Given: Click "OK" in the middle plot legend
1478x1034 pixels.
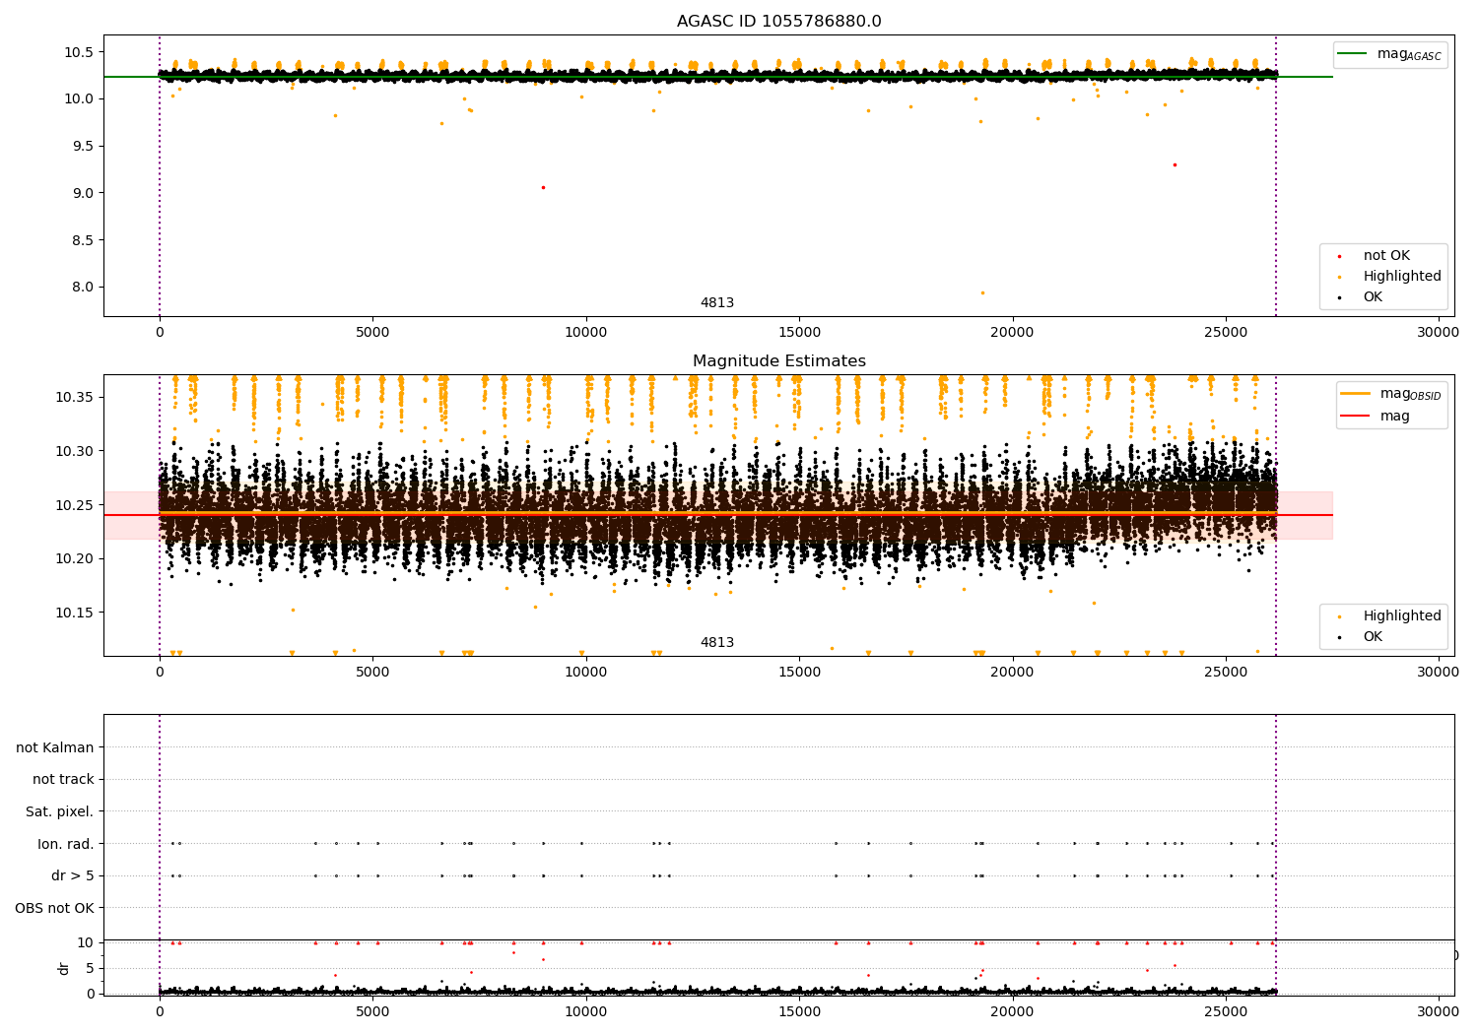Looking at the screenshot, I should (1361, 637).
